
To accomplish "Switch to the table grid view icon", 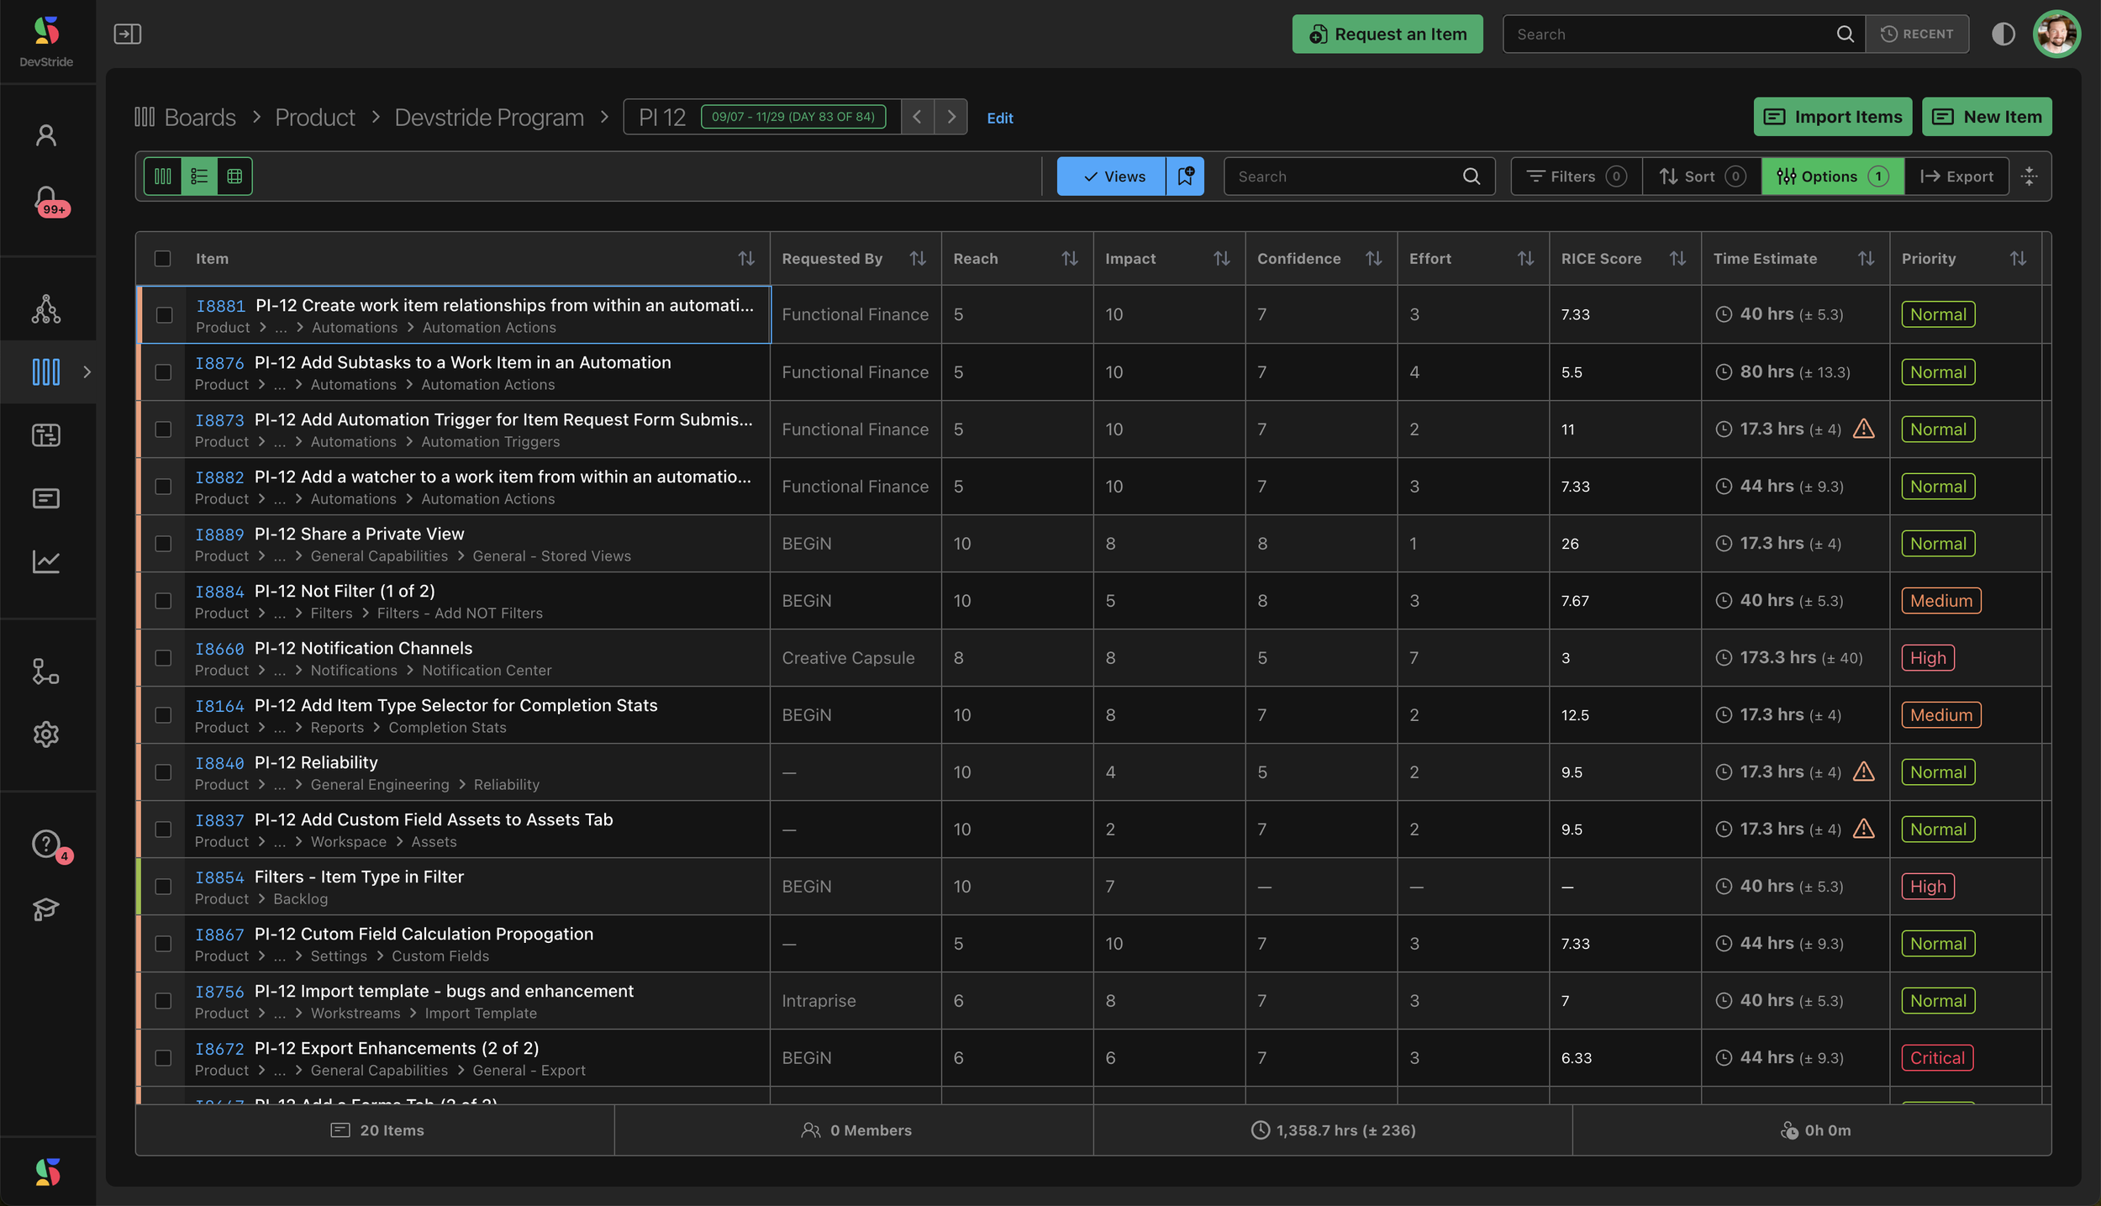I will click(234, 176).
